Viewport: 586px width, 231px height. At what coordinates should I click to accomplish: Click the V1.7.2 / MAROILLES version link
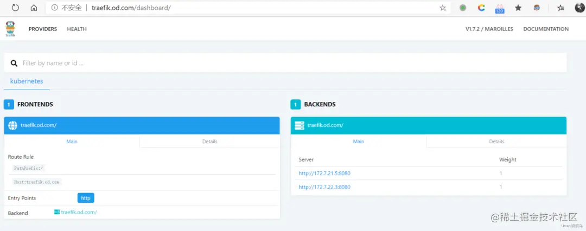(489, 29)
